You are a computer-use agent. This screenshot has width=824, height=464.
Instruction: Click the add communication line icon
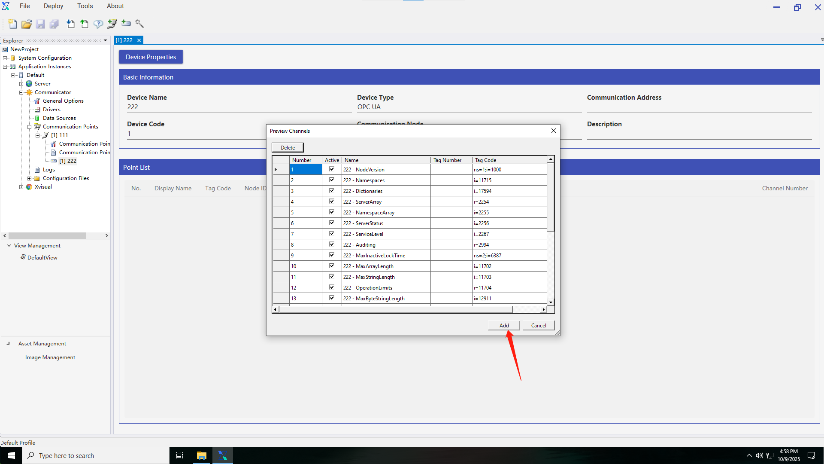112,24
